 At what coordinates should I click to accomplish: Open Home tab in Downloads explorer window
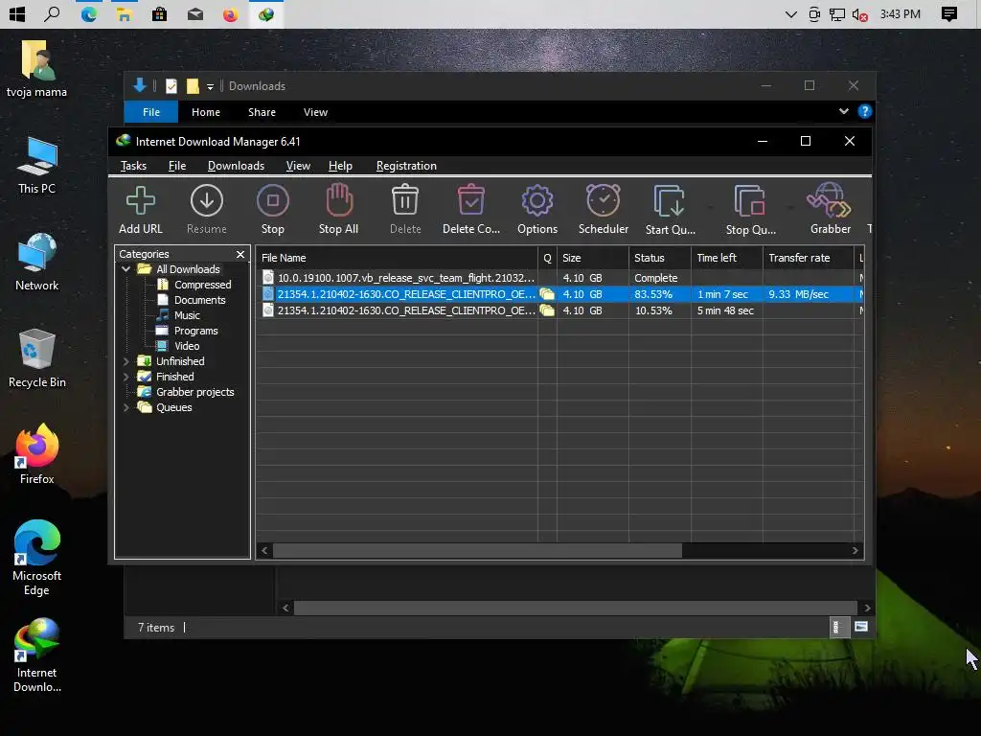205,112
